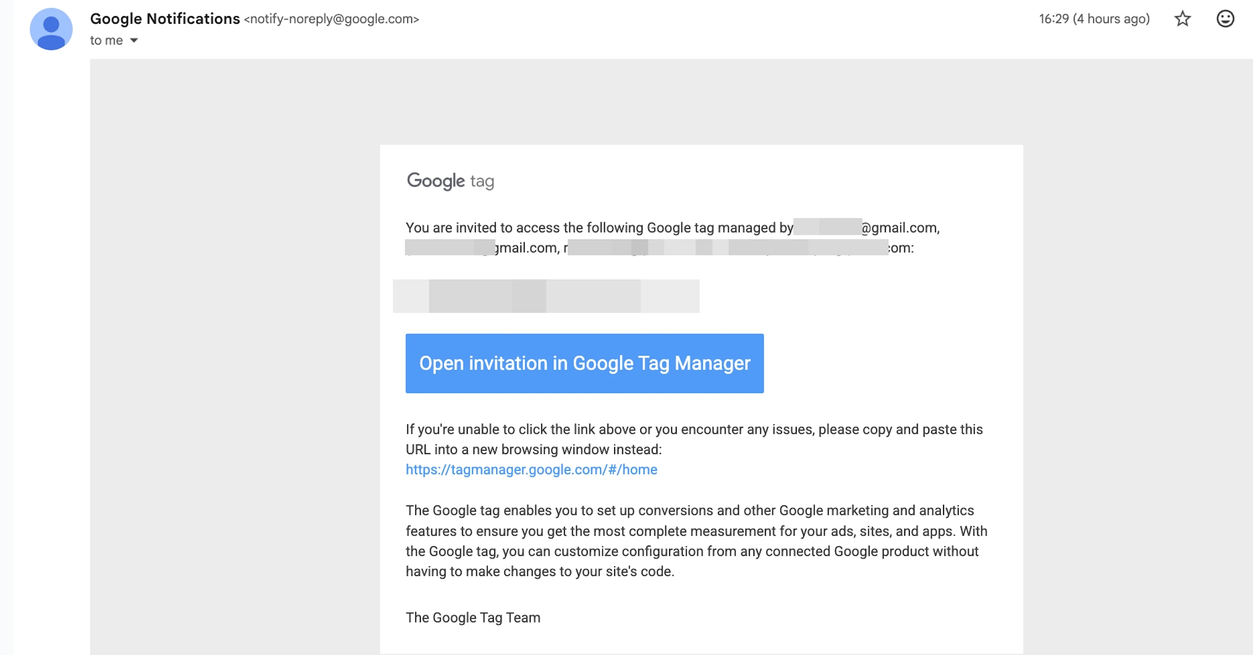This screenshot has width=1253, height=655.
Task: Click the notify-noreply@google.com address
Action: (331, 19)
